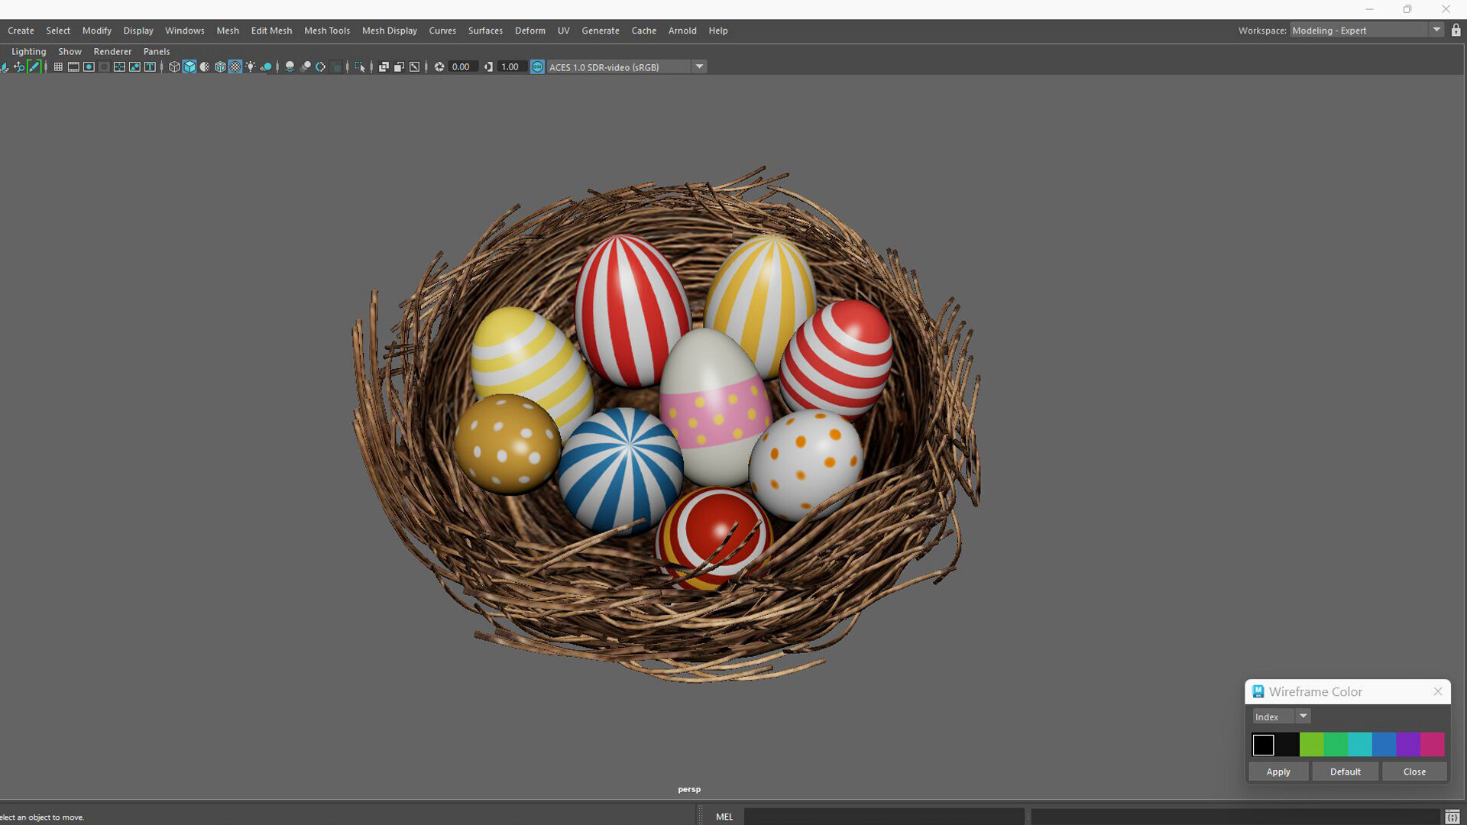The image size is (1467, 825).
Task: Toggle the Depth of Field icon
Action: coord(336,66)
